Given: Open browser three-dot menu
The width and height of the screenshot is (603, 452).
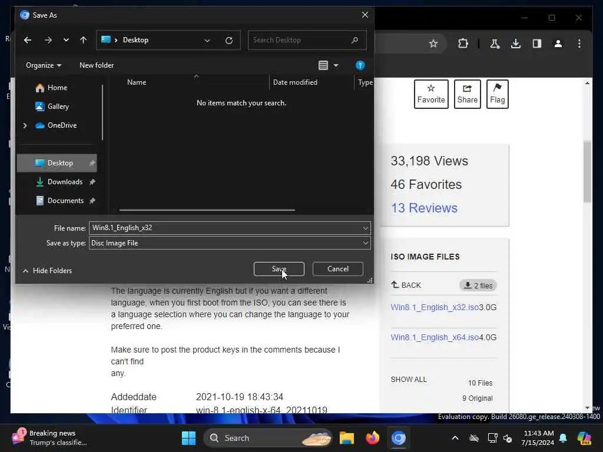Looking at the screenshot, I should click(x=579, y=44).
